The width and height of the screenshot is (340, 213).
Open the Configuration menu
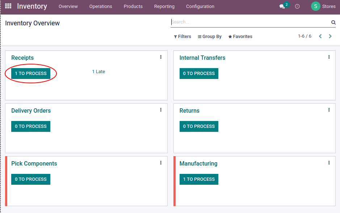tap(200, 7)
